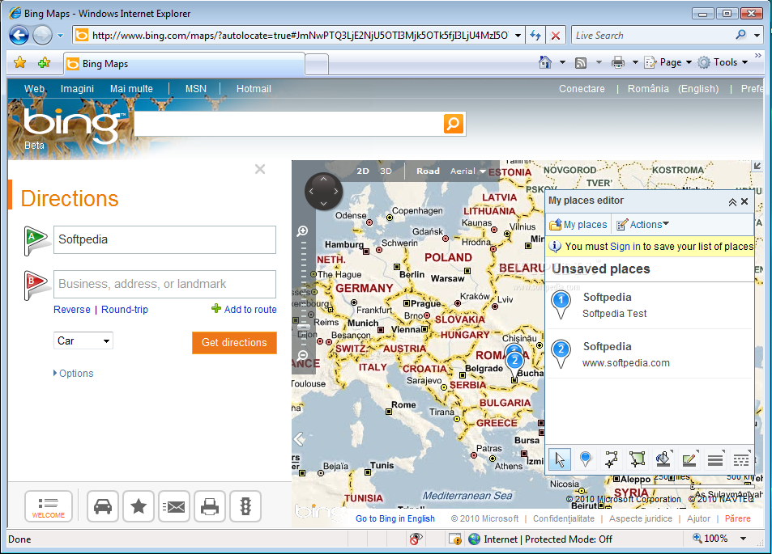Open the Aerial view dropdown

coord(467,171)
